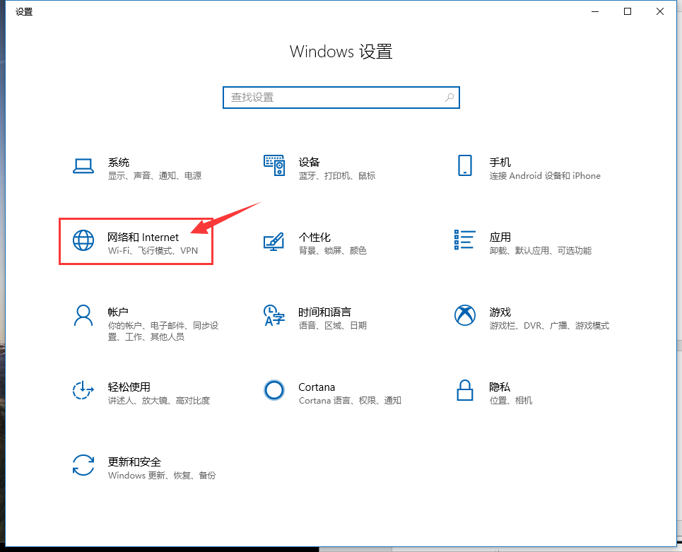Open the Update and Security refresh icon

pos(83,465)
